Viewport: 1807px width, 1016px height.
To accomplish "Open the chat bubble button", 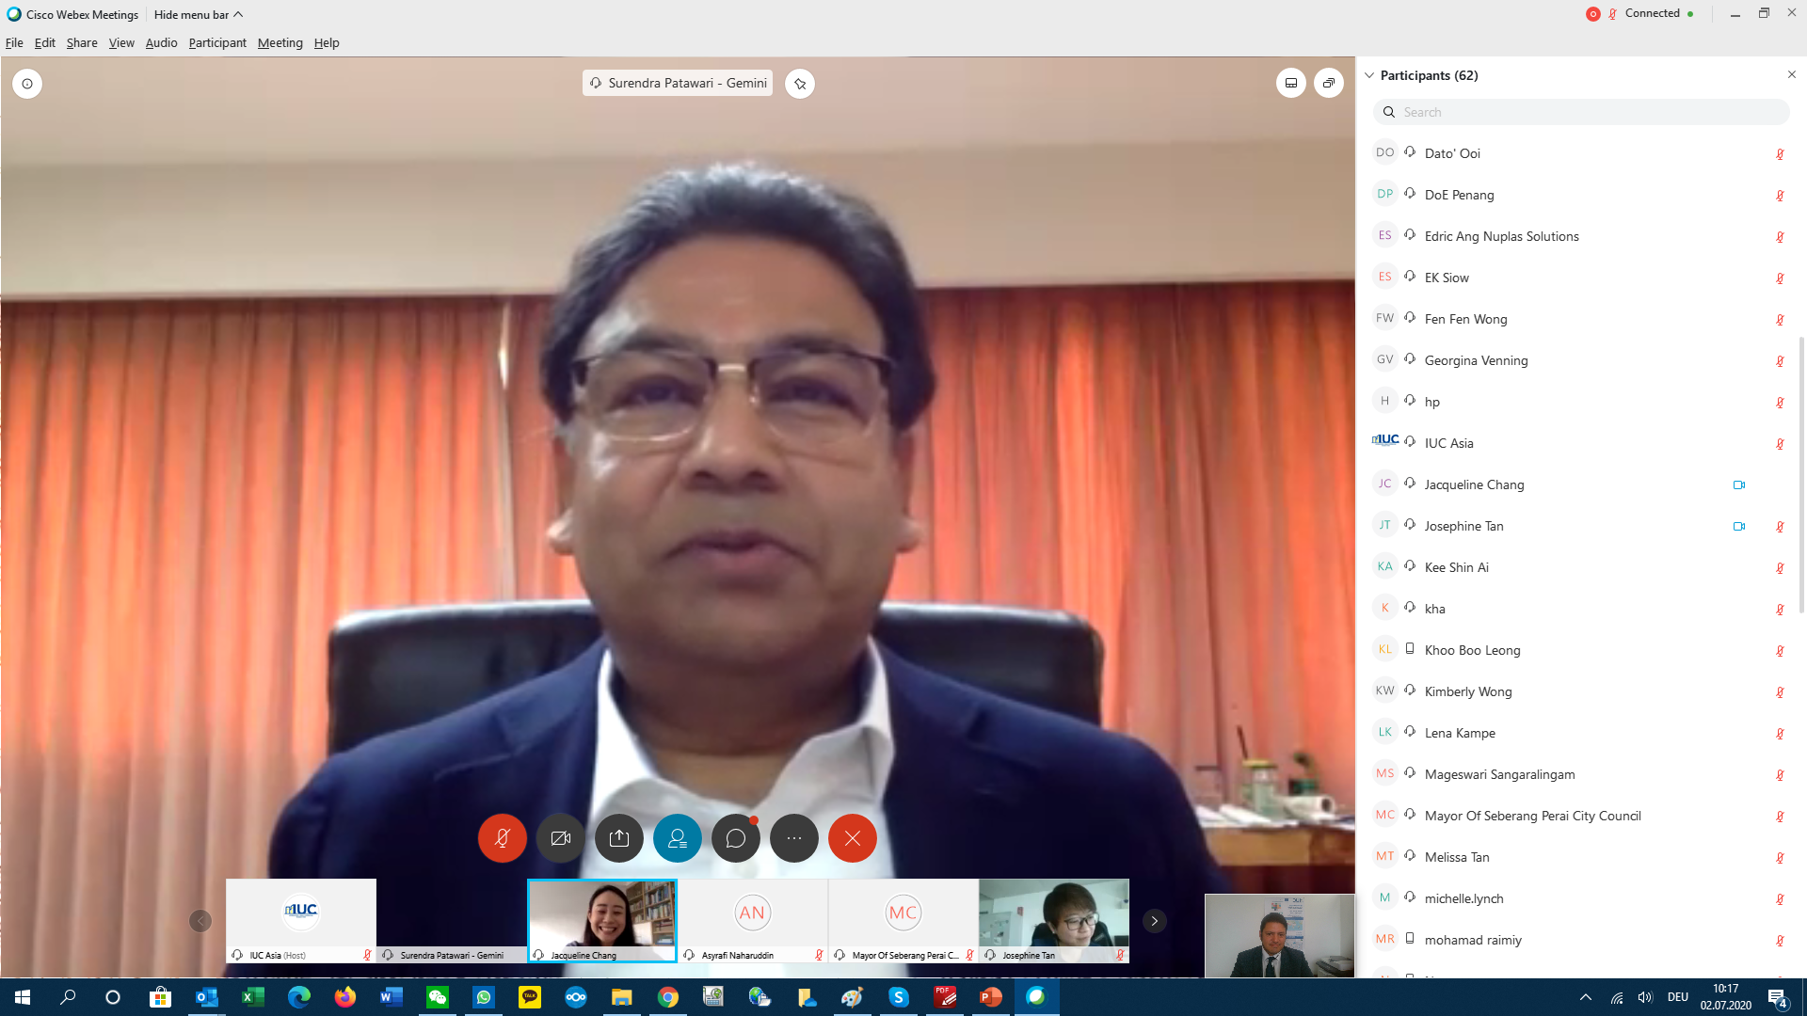I will pyautogui.click(x=736, y=838).
